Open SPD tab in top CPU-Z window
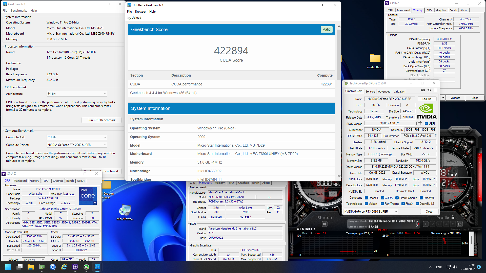 (x=429, y=10)
